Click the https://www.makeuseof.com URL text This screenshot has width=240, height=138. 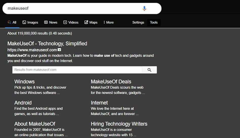pyautogui.click(x=32, y=50)
